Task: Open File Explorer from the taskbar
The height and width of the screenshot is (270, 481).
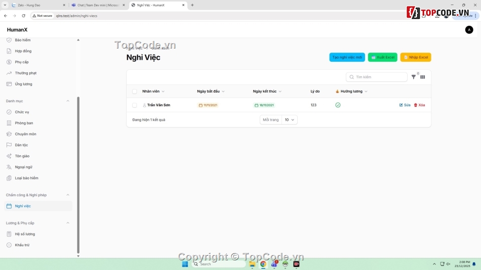Action: click(252, 264)
